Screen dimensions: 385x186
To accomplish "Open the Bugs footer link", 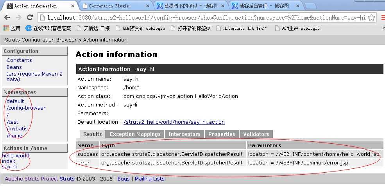I will pos(124,179).
